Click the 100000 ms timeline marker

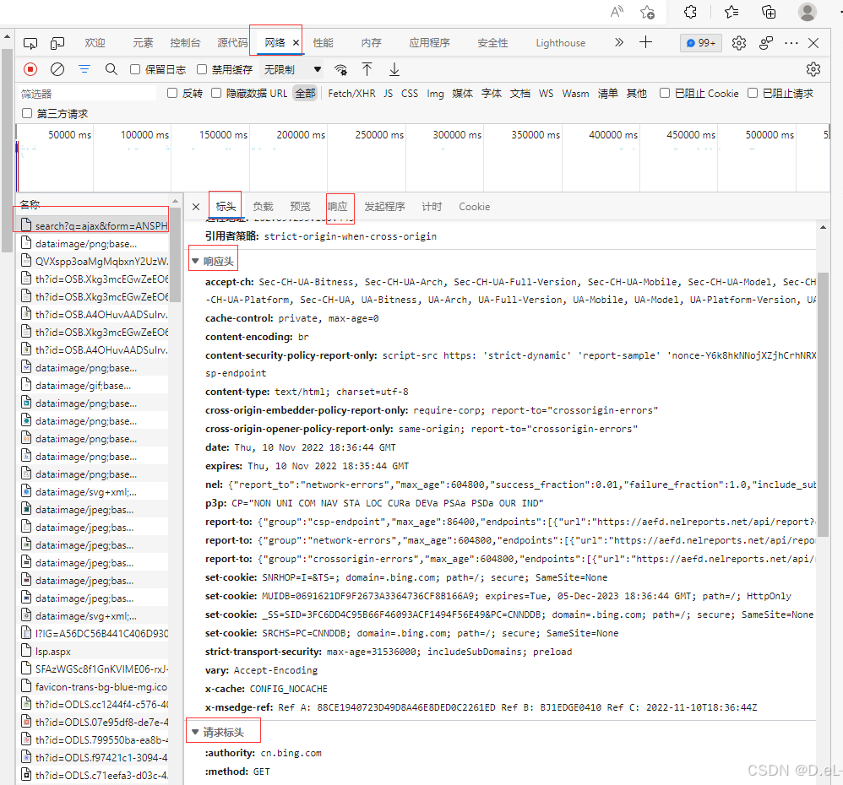pos(144,135)
